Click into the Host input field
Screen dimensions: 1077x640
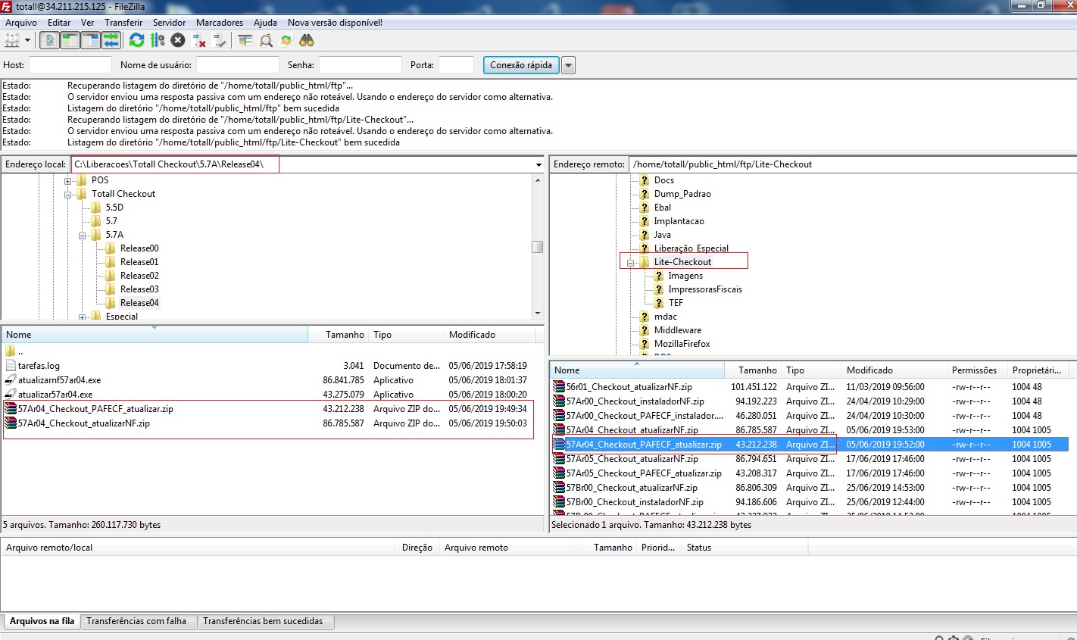click(x=70, y=65)
